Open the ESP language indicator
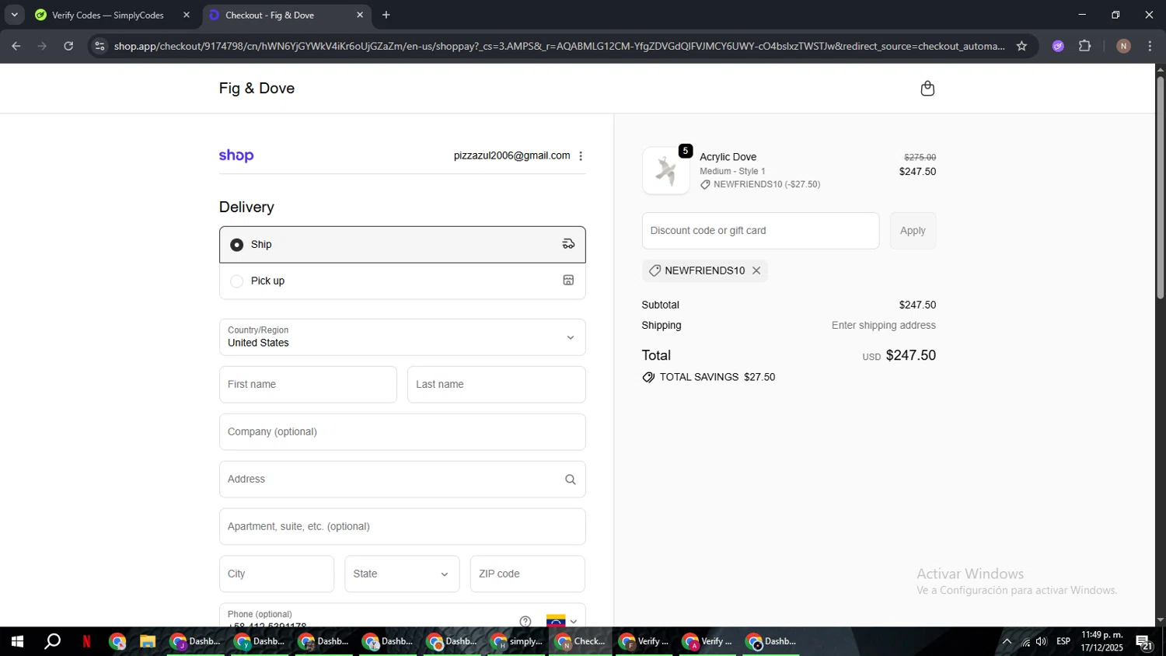This screenshot has height=656, width=1166. (1063, 641)
